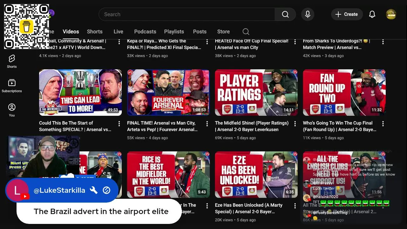Click 42K views 3 days ago text

(x=323, y=56)
